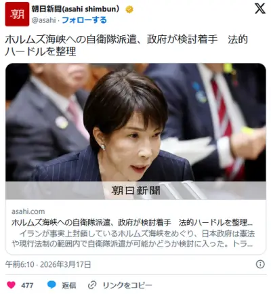271x294 pixels.
Task: Open the X logo link
Action: pyautogui.click(x=260, y=9)
